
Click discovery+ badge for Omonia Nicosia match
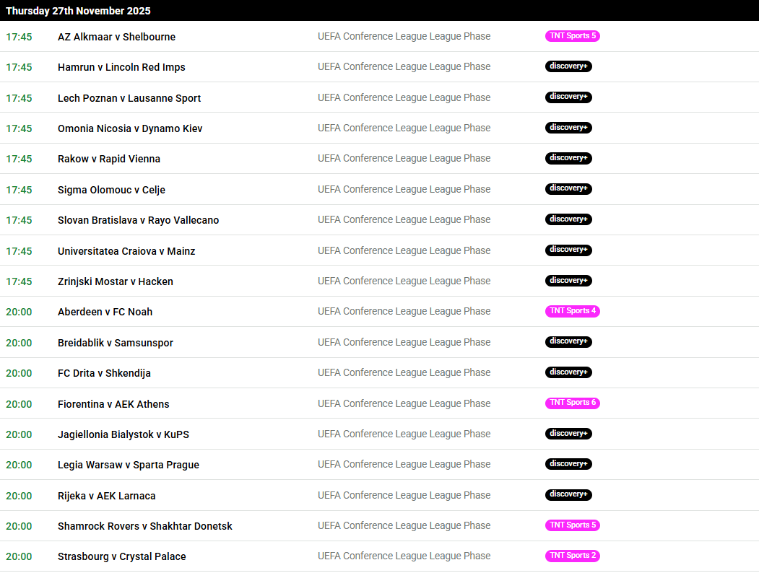tap(568, 128)
